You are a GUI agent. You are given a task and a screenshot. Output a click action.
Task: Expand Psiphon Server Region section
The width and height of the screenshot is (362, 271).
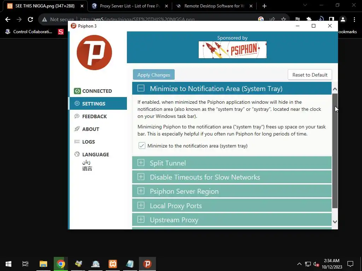point(232,191)
